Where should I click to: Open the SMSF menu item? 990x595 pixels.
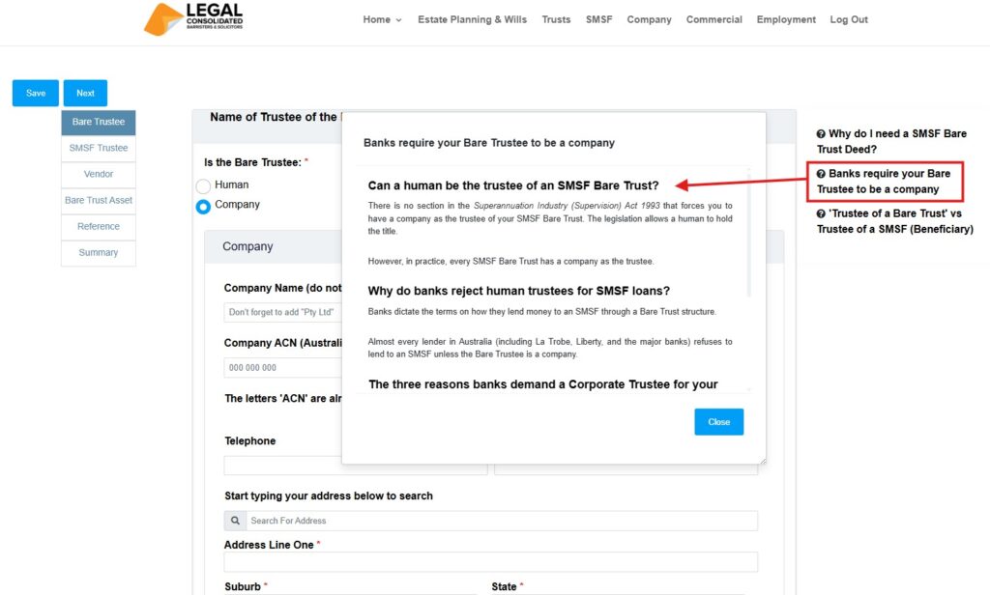click(x=598, y=18)
